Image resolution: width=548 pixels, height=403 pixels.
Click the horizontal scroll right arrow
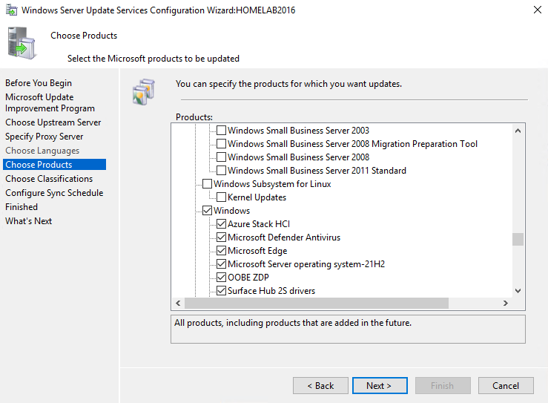506,303
